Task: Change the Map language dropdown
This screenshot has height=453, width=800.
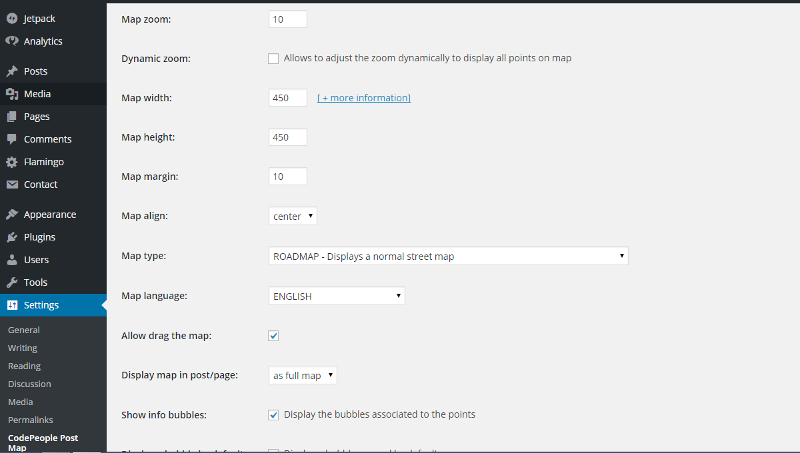Action: 336,296
